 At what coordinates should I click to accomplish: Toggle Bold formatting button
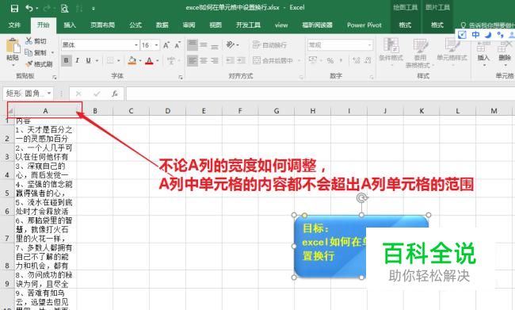67,60
